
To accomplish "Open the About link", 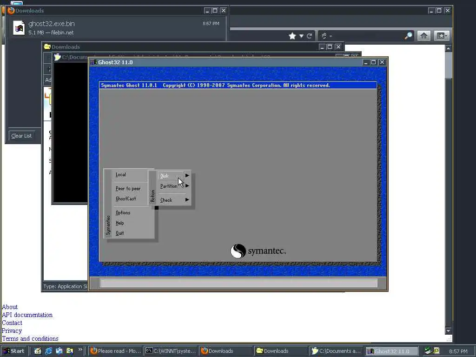I will click(x=10, y=307).
